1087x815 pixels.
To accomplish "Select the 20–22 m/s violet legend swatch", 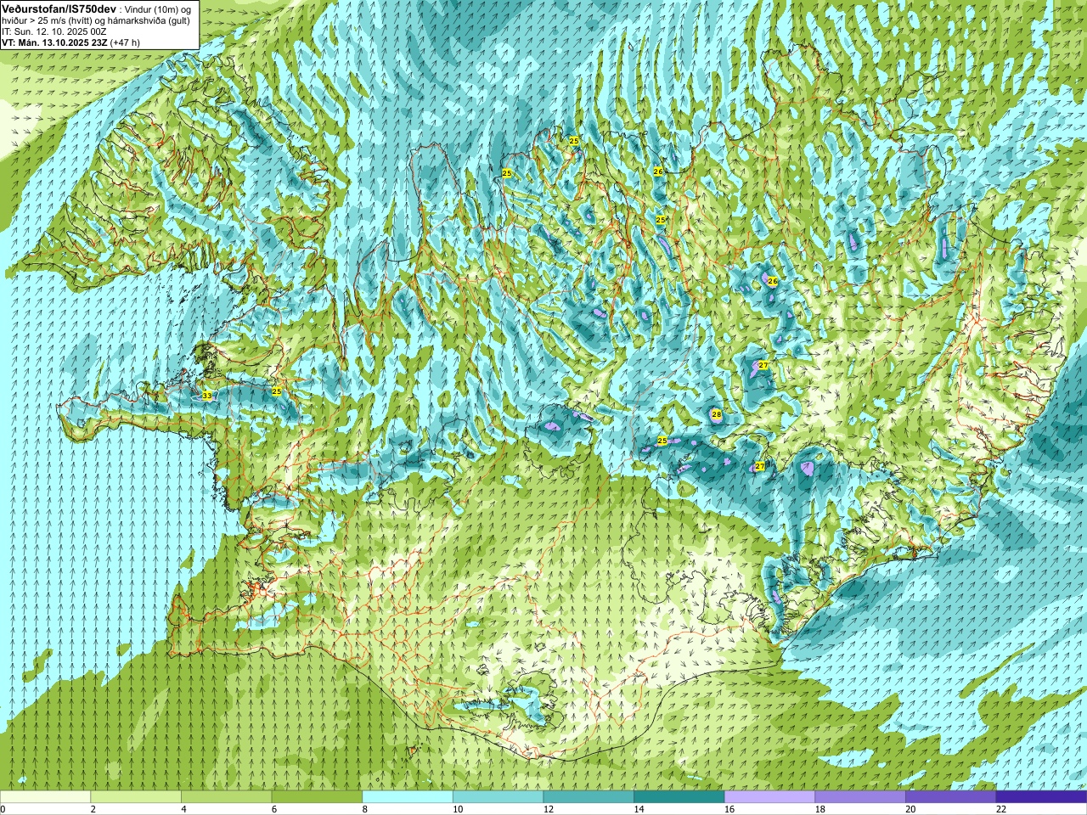I will click(x=951, y=797).
